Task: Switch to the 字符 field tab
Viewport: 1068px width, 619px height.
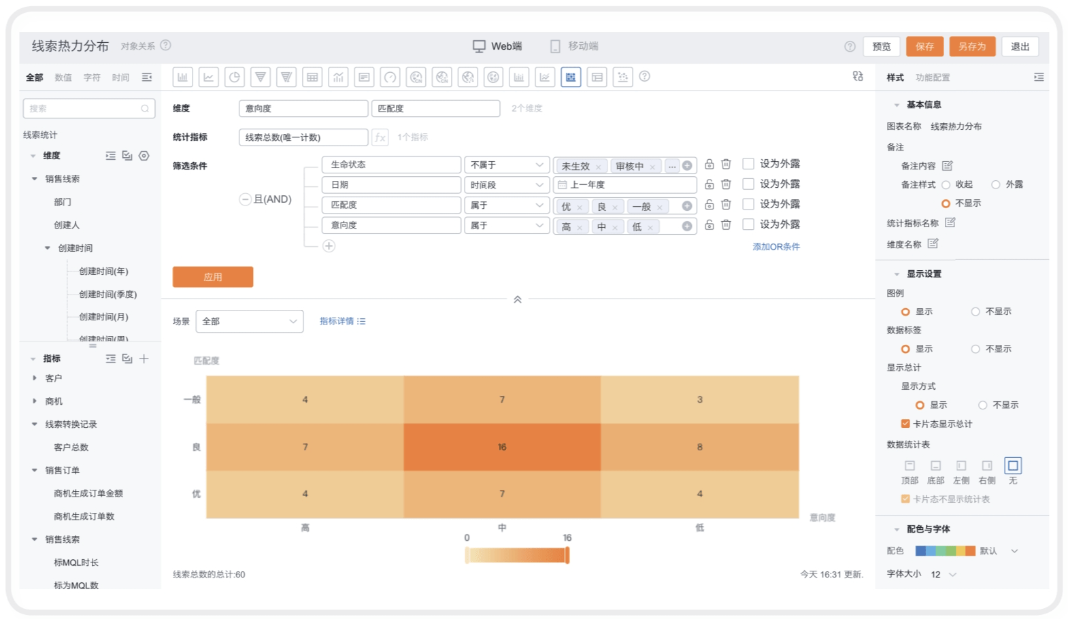Action: (x=92, y=78)
